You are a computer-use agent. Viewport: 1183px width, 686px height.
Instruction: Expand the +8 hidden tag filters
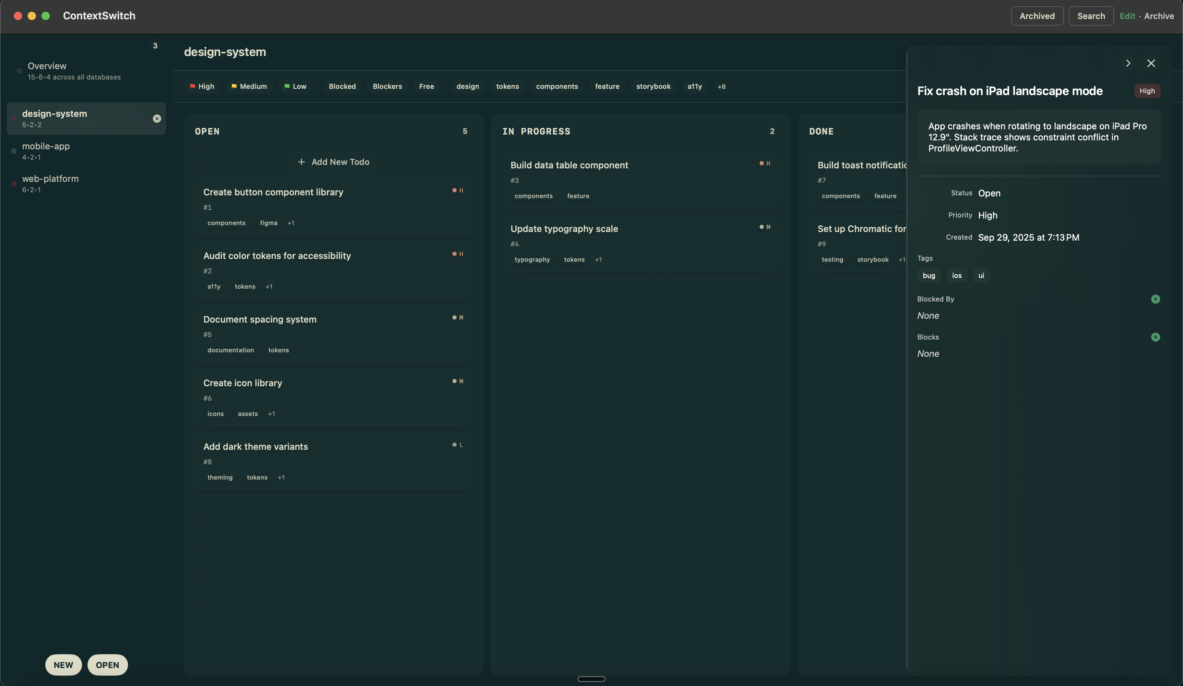(722, 86)
